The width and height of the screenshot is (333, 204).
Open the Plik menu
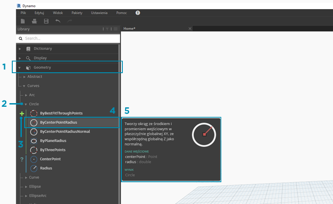tap(23, 13)
